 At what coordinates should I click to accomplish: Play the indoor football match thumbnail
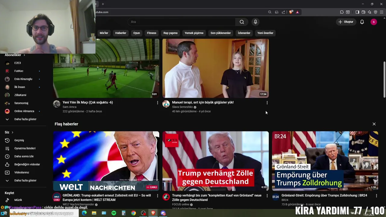[106, 68]
